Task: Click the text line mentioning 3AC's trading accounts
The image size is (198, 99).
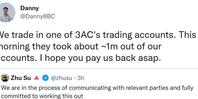Action: pos(98,35)
